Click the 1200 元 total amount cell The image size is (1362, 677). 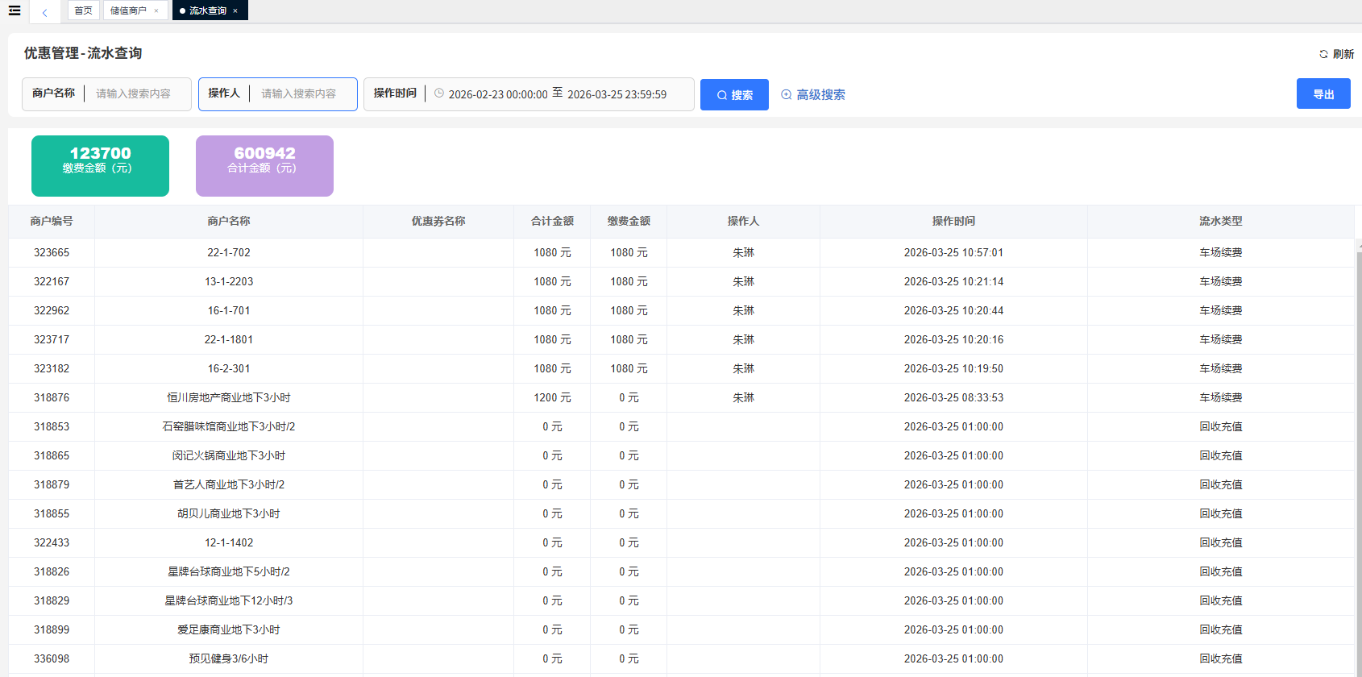[x=552, y=397]
